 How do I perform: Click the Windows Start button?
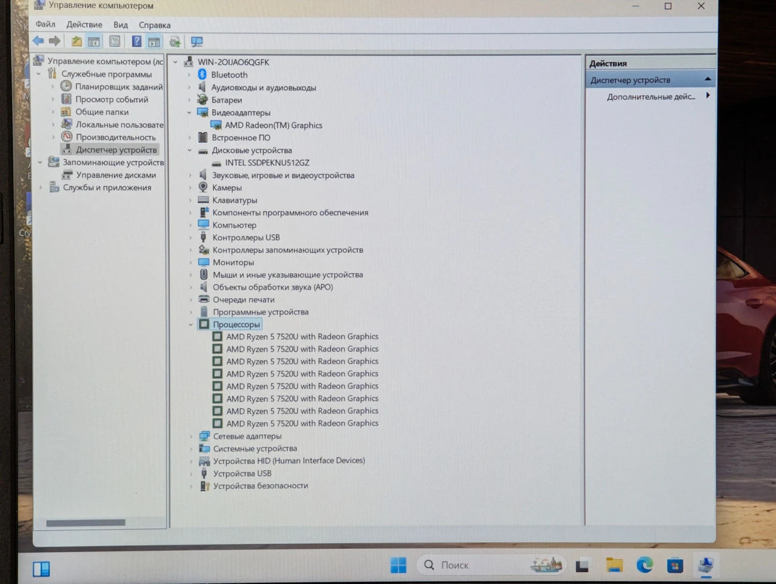tap(398, 565)
